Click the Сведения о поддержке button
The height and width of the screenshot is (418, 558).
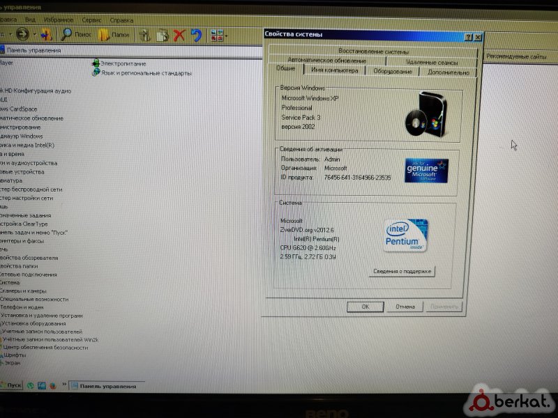[402, 271]
